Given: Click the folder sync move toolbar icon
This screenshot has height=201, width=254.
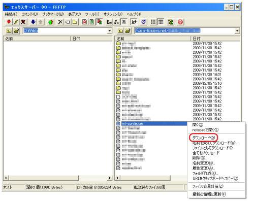Looking at the screenshot, I should 171,22.
